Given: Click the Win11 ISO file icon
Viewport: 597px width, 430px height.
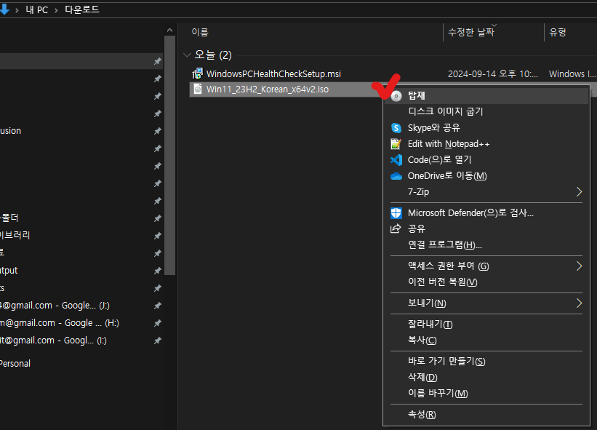Looking at the screenshot, I should tap(198, 89).
